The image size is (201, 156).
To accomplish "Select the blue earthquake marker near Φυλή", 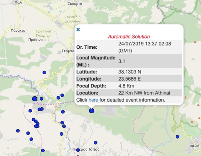I will point(177,137).
